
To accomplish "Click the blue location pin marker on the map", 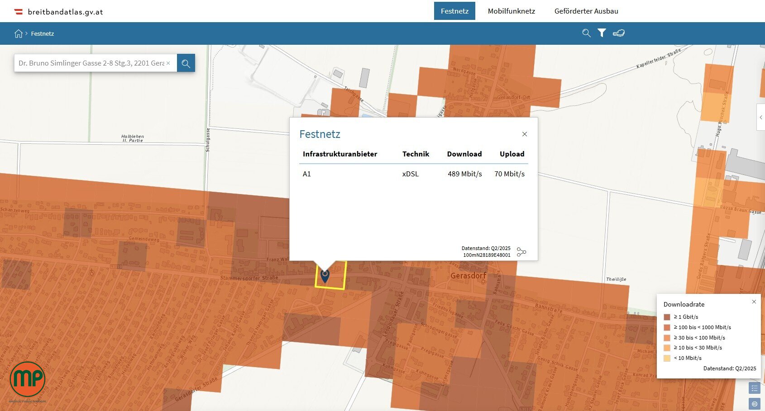I will tap(325, 275).
